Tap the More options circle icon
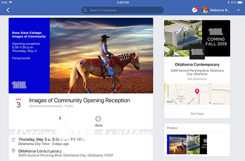The height and width of the screenshot is (161, 245). coord(98,119)
